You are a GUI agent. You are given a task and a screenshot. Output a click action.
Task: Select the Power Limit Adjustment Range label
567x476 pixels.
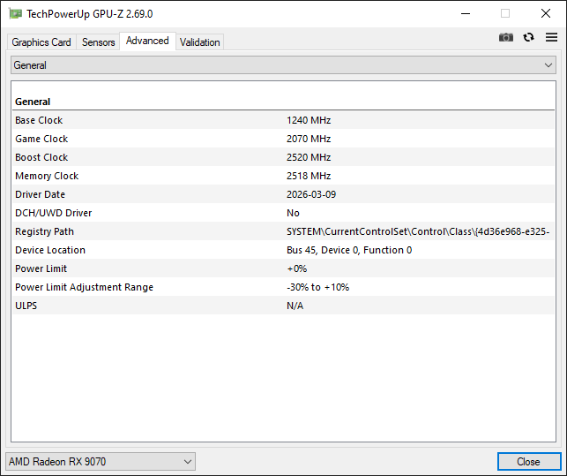pos(85,287)
